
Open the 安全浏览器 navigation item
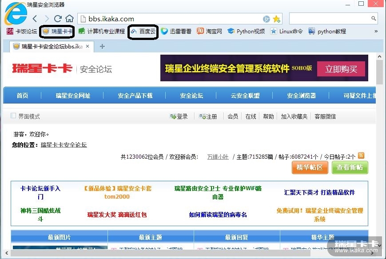tap(301, 96)
